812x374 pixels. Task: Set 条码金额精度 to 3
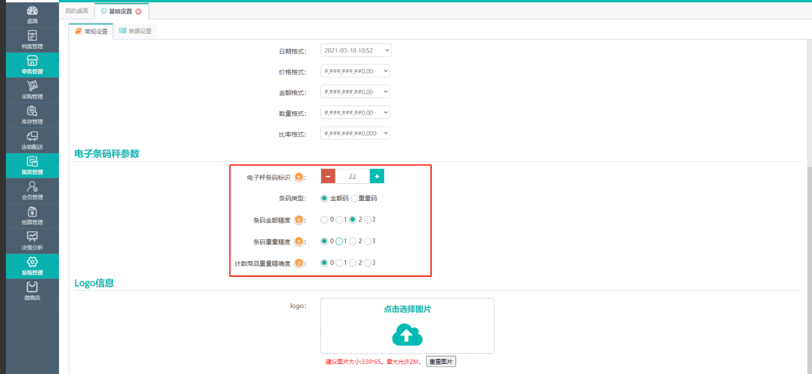[x=368, y=219]
